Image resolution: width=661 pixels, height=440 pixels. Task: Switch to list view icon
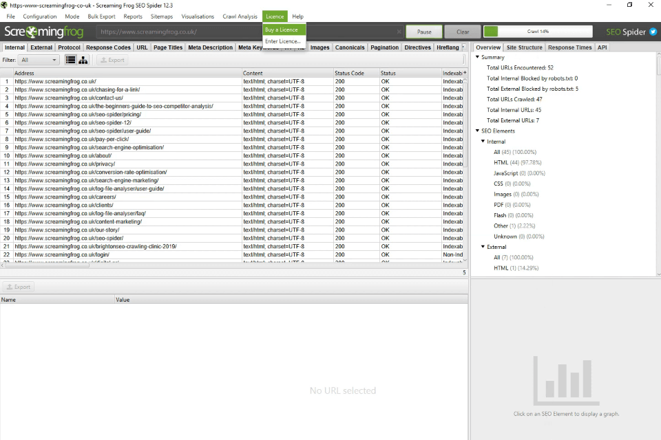[70, 60]
